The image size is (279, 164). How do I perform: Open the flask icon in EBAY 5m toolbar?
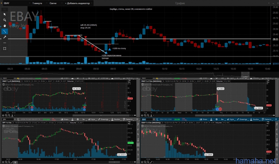pos(211,119)
